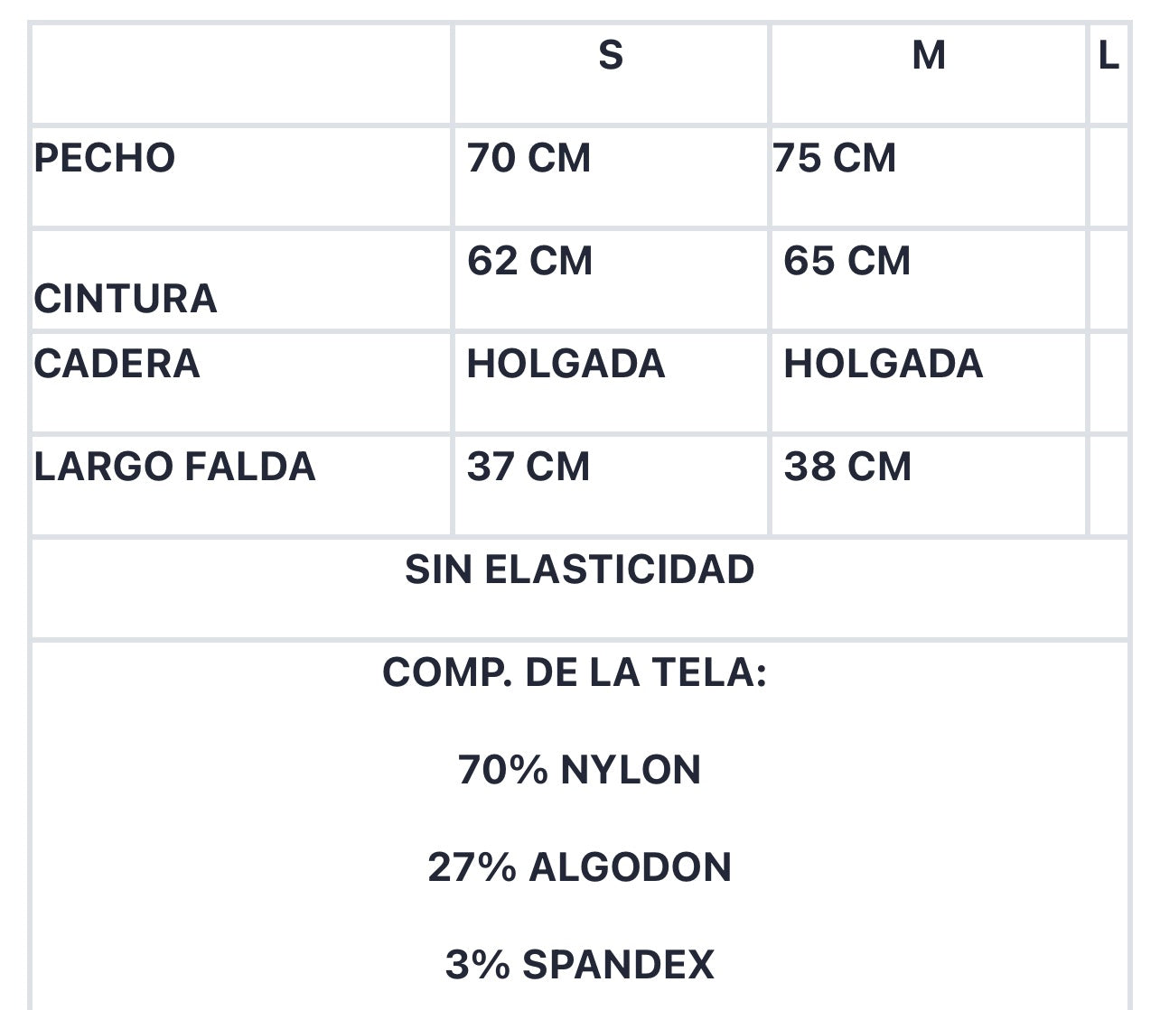Click the L size column header
The height and width of the screenshot is (1010, 1160).
click(x=1109, y=56)
